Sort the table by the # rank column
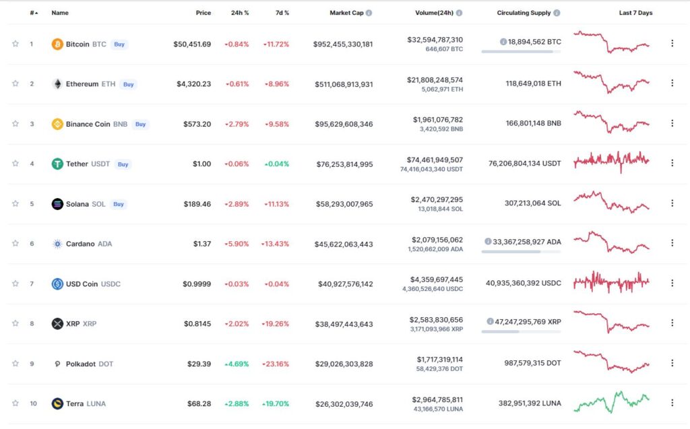 pos(34,13)
